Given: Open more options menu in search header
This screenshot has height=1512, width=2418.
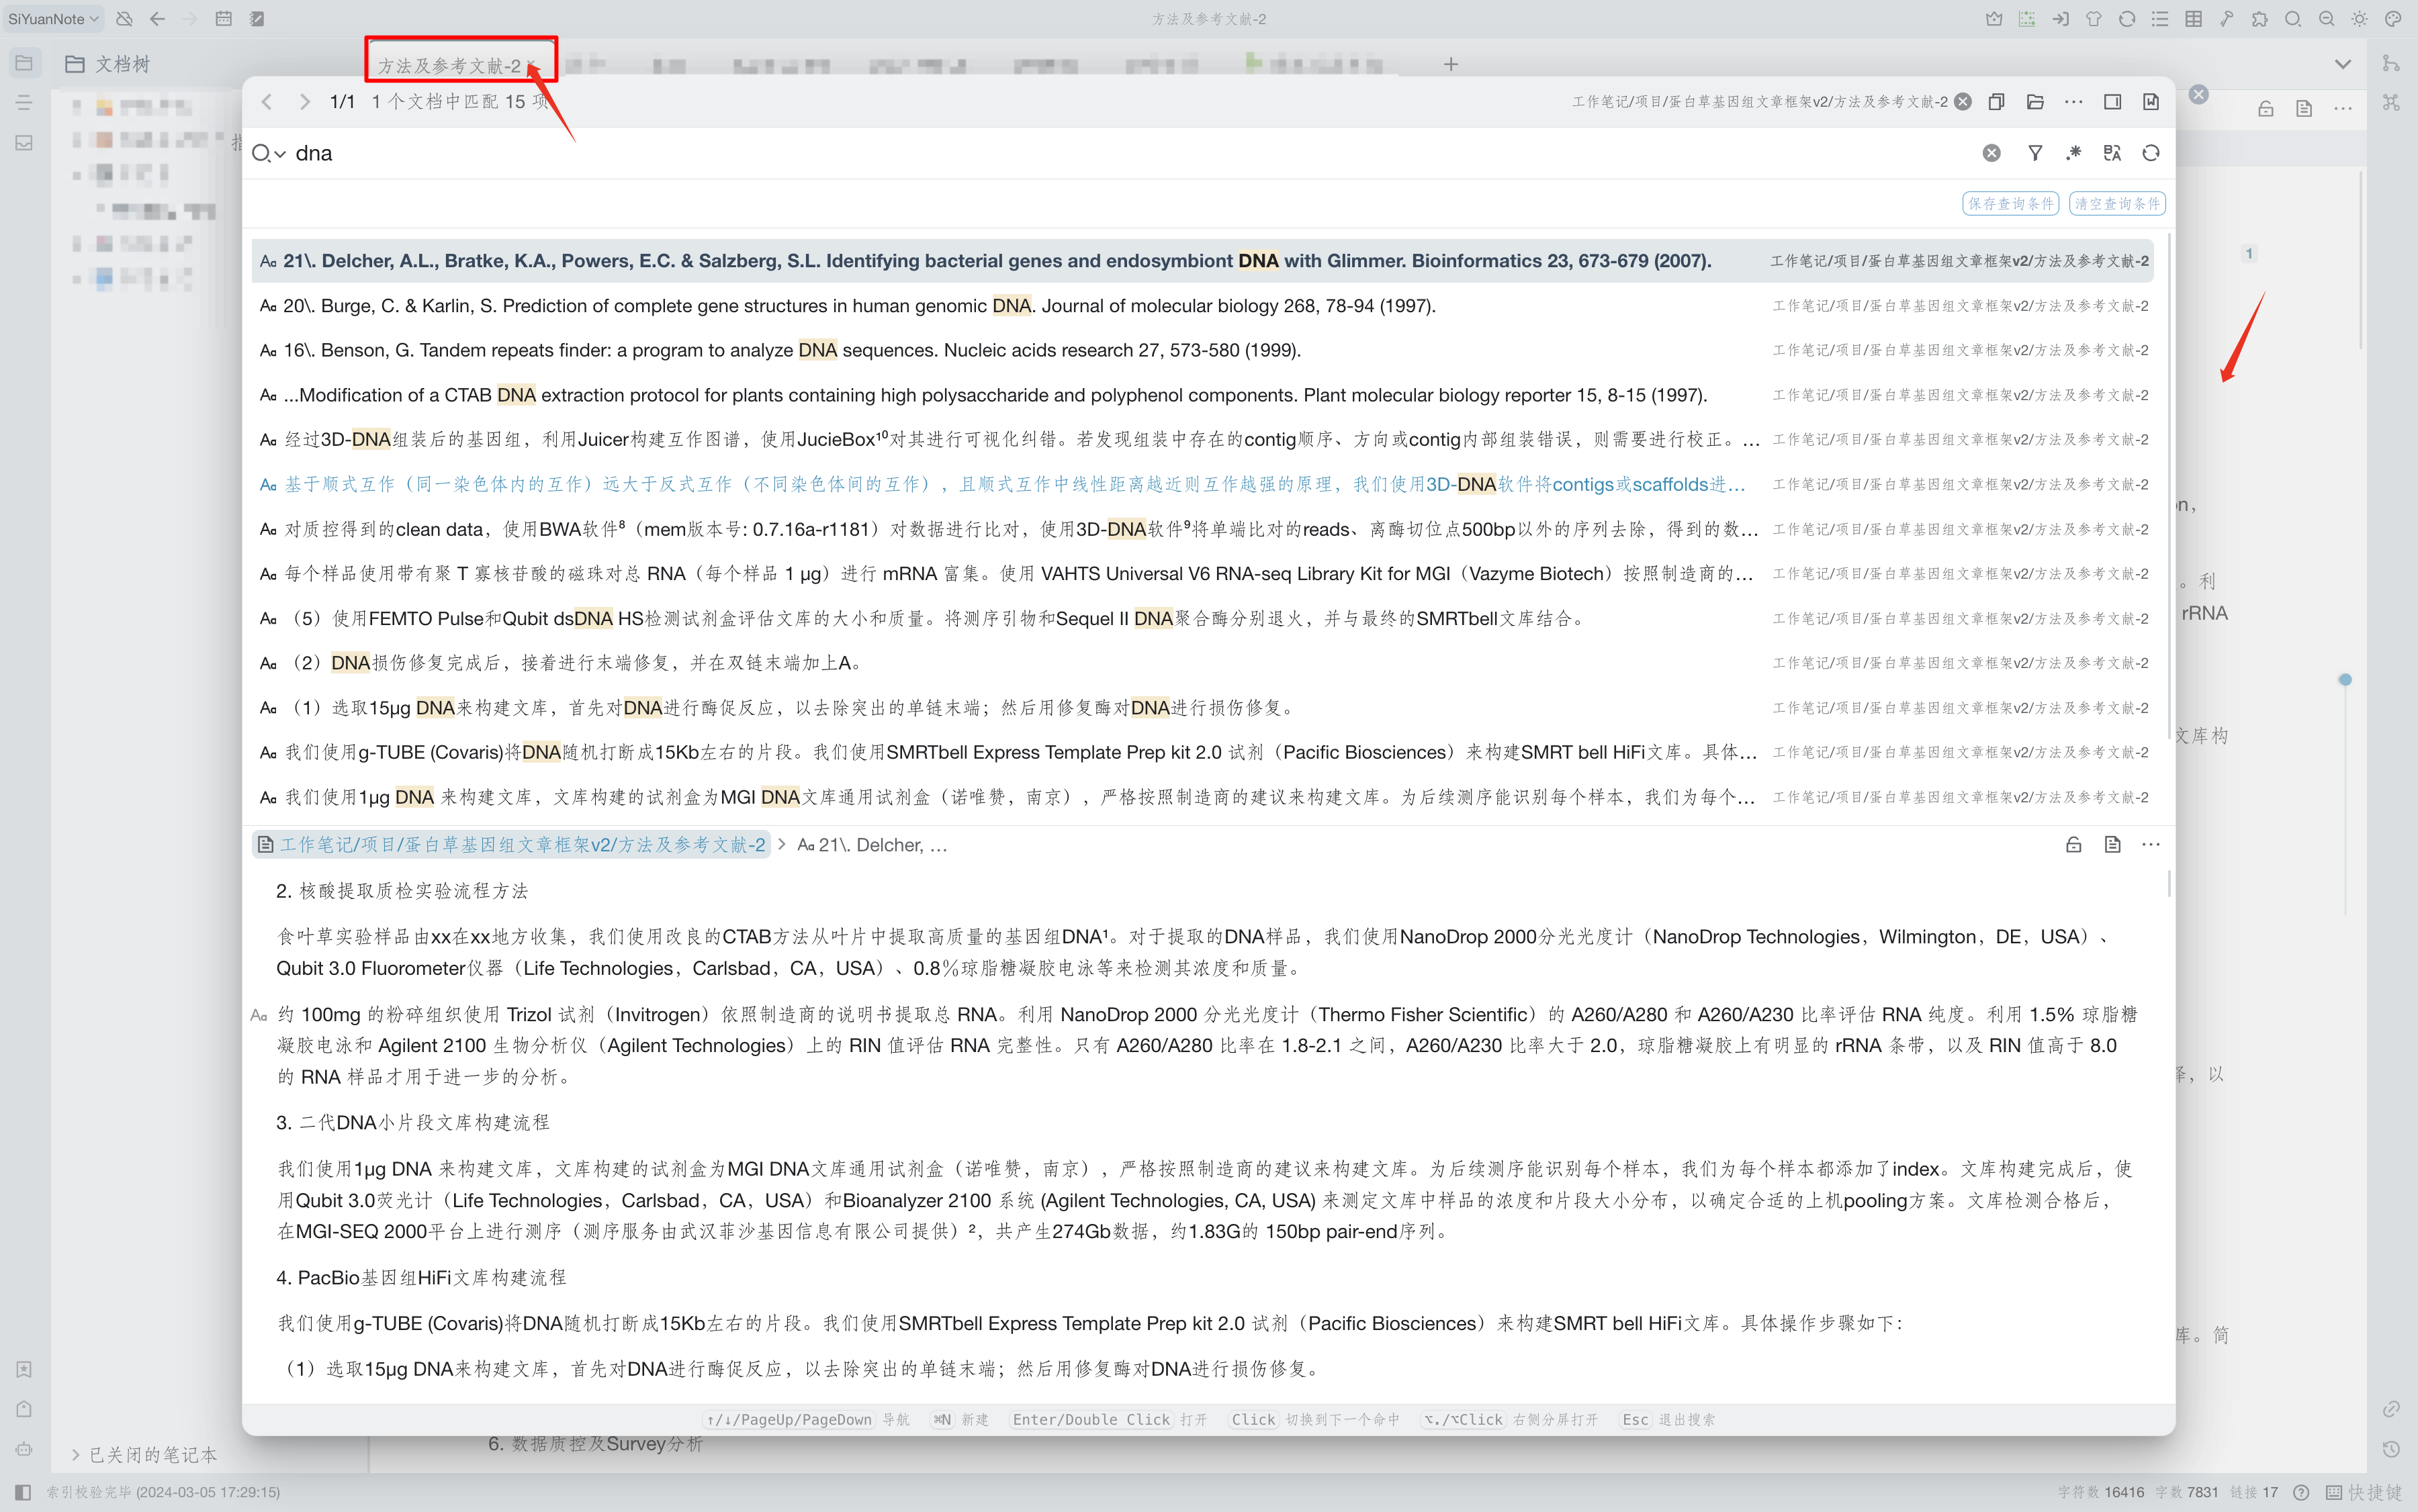Looking at the screenshot, I should tap(2073, 102).
